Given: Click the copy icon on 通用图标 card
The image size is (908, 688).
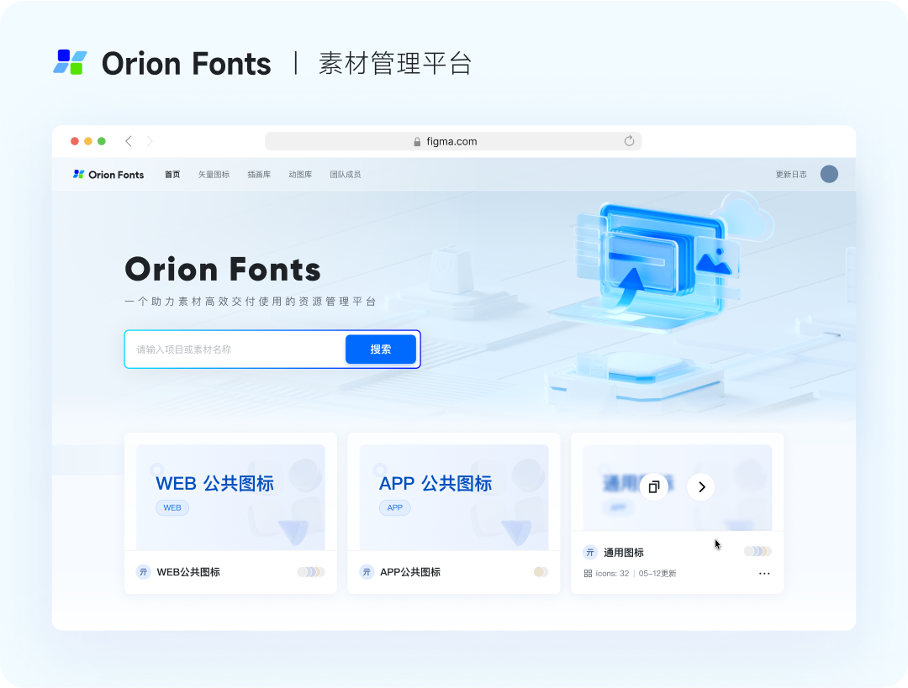Looking at the screenshot, I should coord(654,487).
